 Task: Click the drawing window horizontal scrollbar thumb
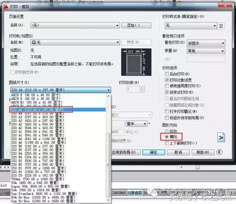click(198, 167)
